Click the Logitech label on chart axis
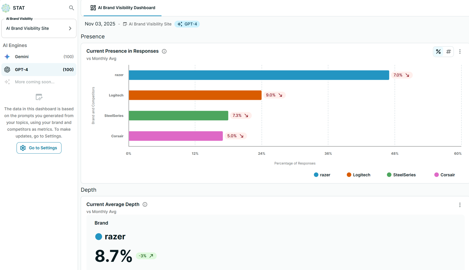Image resolution: width=469 pixels, height=270 pixels. pos(116,95)
